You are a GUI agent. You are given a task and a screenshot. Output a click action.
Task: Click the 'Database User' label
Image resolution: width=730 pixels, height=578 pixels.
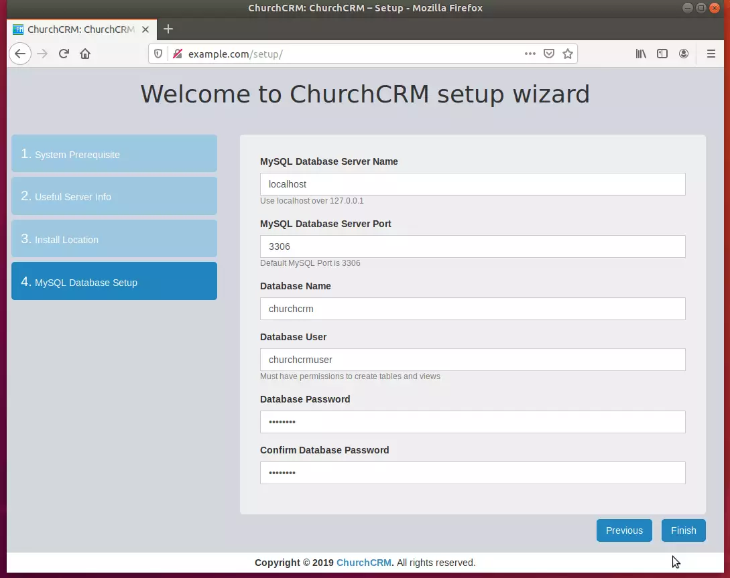pos(294,337)
